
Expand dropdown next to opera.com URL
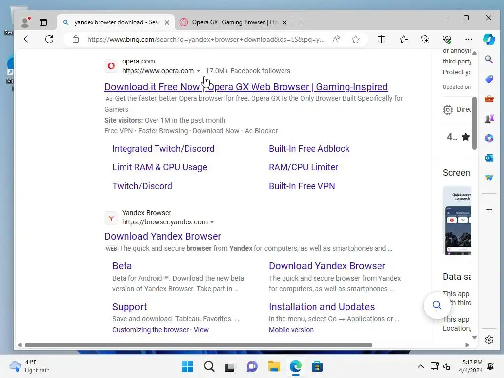pos(199,71)
